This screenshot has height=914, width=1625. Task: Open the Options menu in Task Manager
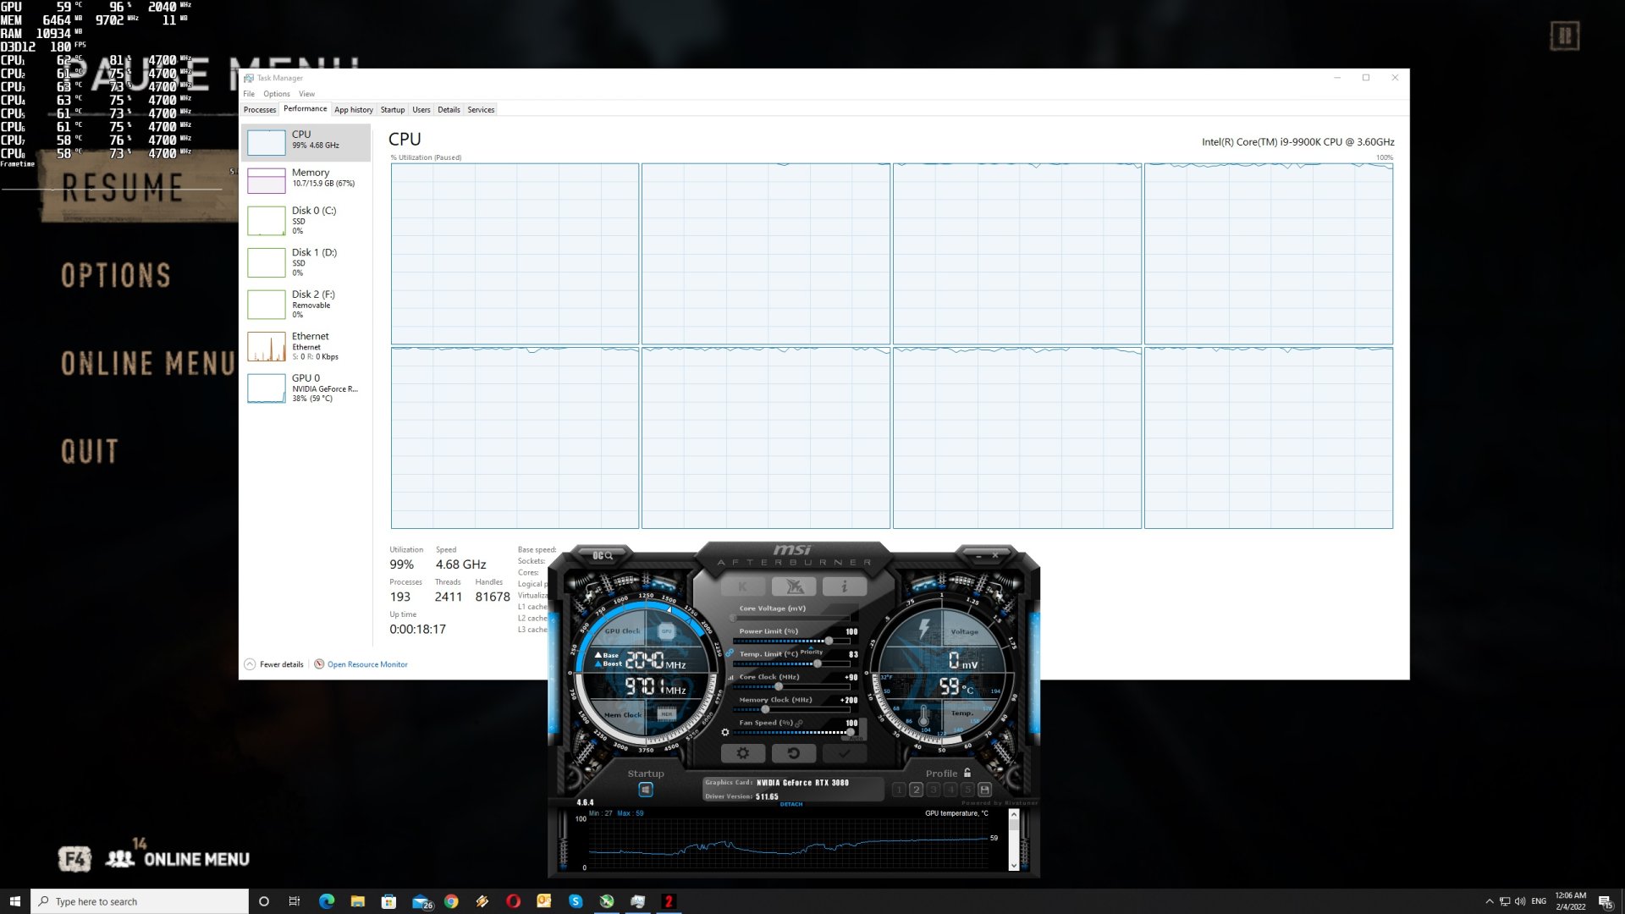point(276,94)
